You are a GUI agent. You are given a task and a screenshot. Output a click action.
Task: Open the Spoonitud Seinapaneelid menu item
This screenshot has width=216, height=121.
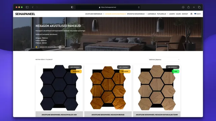(x=136, y=14)
